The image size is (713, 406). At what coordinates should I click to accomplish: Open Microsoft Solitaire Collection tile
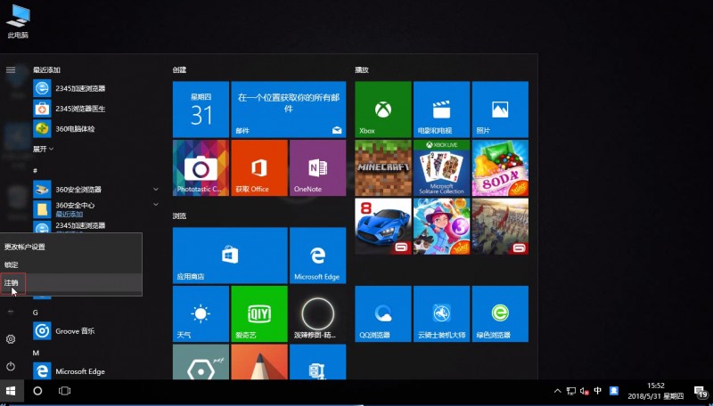point(441,168)
